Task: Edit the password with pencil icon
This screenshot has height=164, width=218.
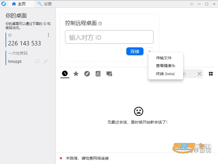Action: (x=46, y=61)
